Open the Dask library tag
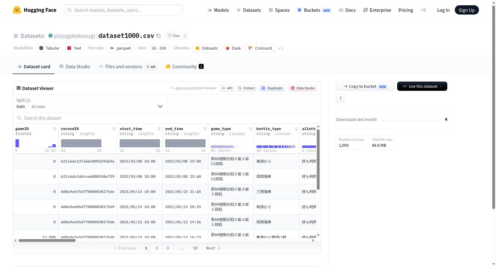496x267 pixels. click(233, 48)
